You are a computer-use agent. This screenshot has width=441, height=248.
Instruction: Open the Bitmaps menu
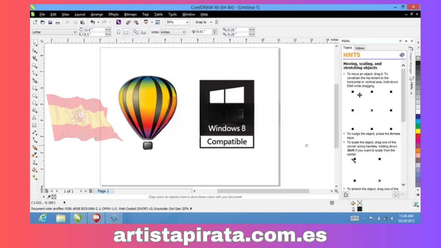click(x=130, y=14)
